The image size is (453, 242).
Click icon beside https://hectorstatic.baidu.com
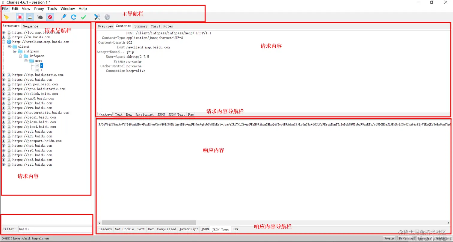pos(9,113)
